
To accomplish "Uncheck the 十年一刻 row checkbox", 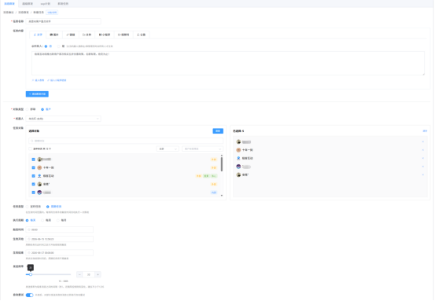I will click(x=33, y=167).
